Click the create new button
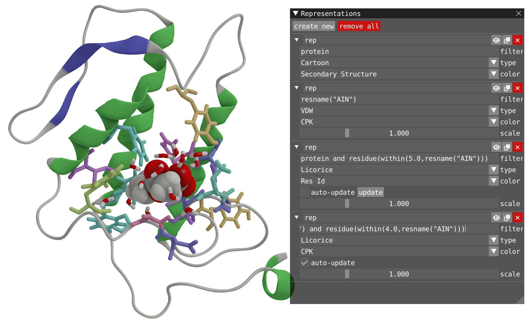Viewport: 526px width, 320px height. point(314,26)
